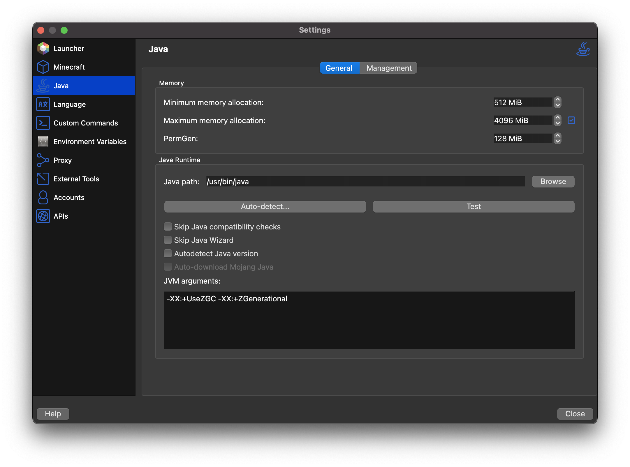Open Custom Commands settings
Image resolution: width=630 pixels, height=467 pixels.
point(84,123)
